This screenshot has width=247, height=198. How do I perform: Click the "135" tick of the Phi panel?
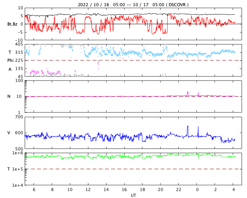19,68
